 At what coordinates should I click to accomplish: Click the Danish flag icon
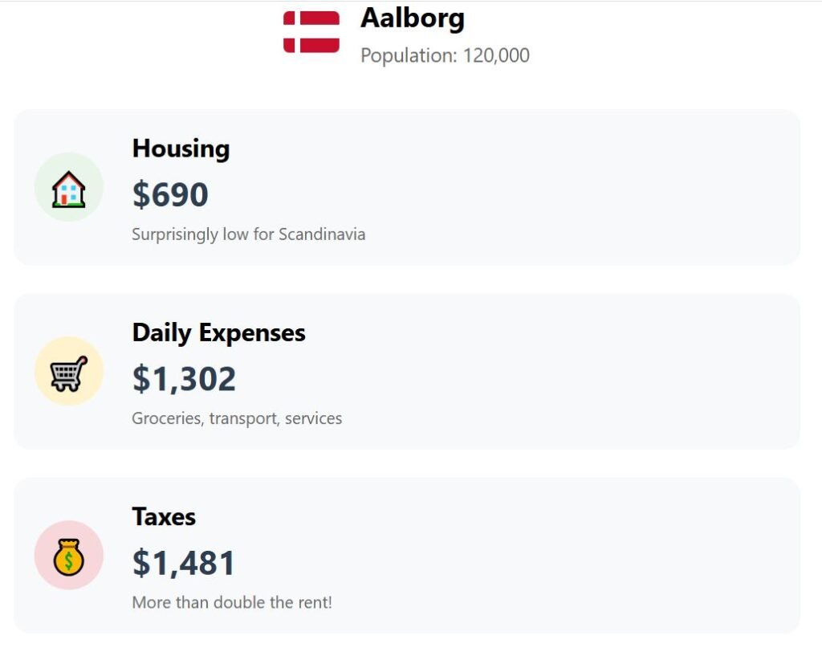[311, 32]
